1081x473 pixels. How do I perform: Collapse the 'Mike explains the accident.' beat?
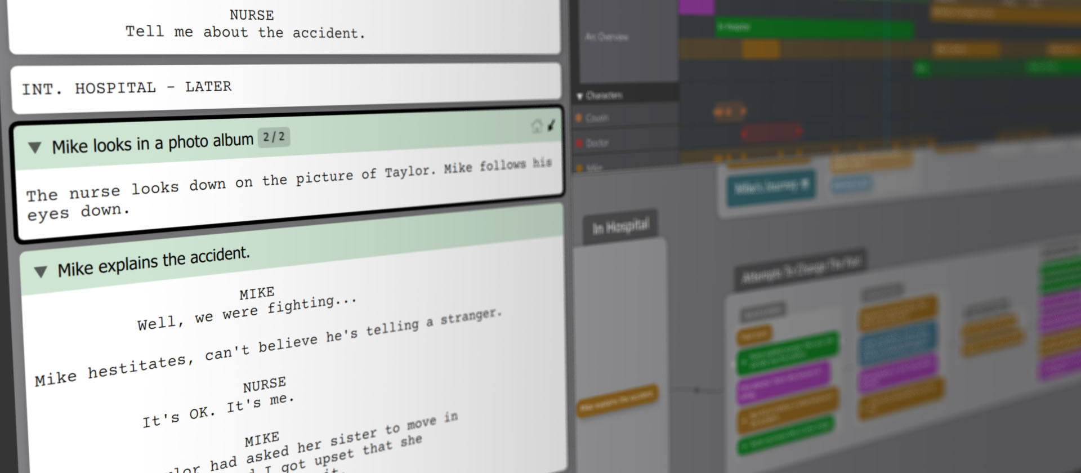(41, 272)
